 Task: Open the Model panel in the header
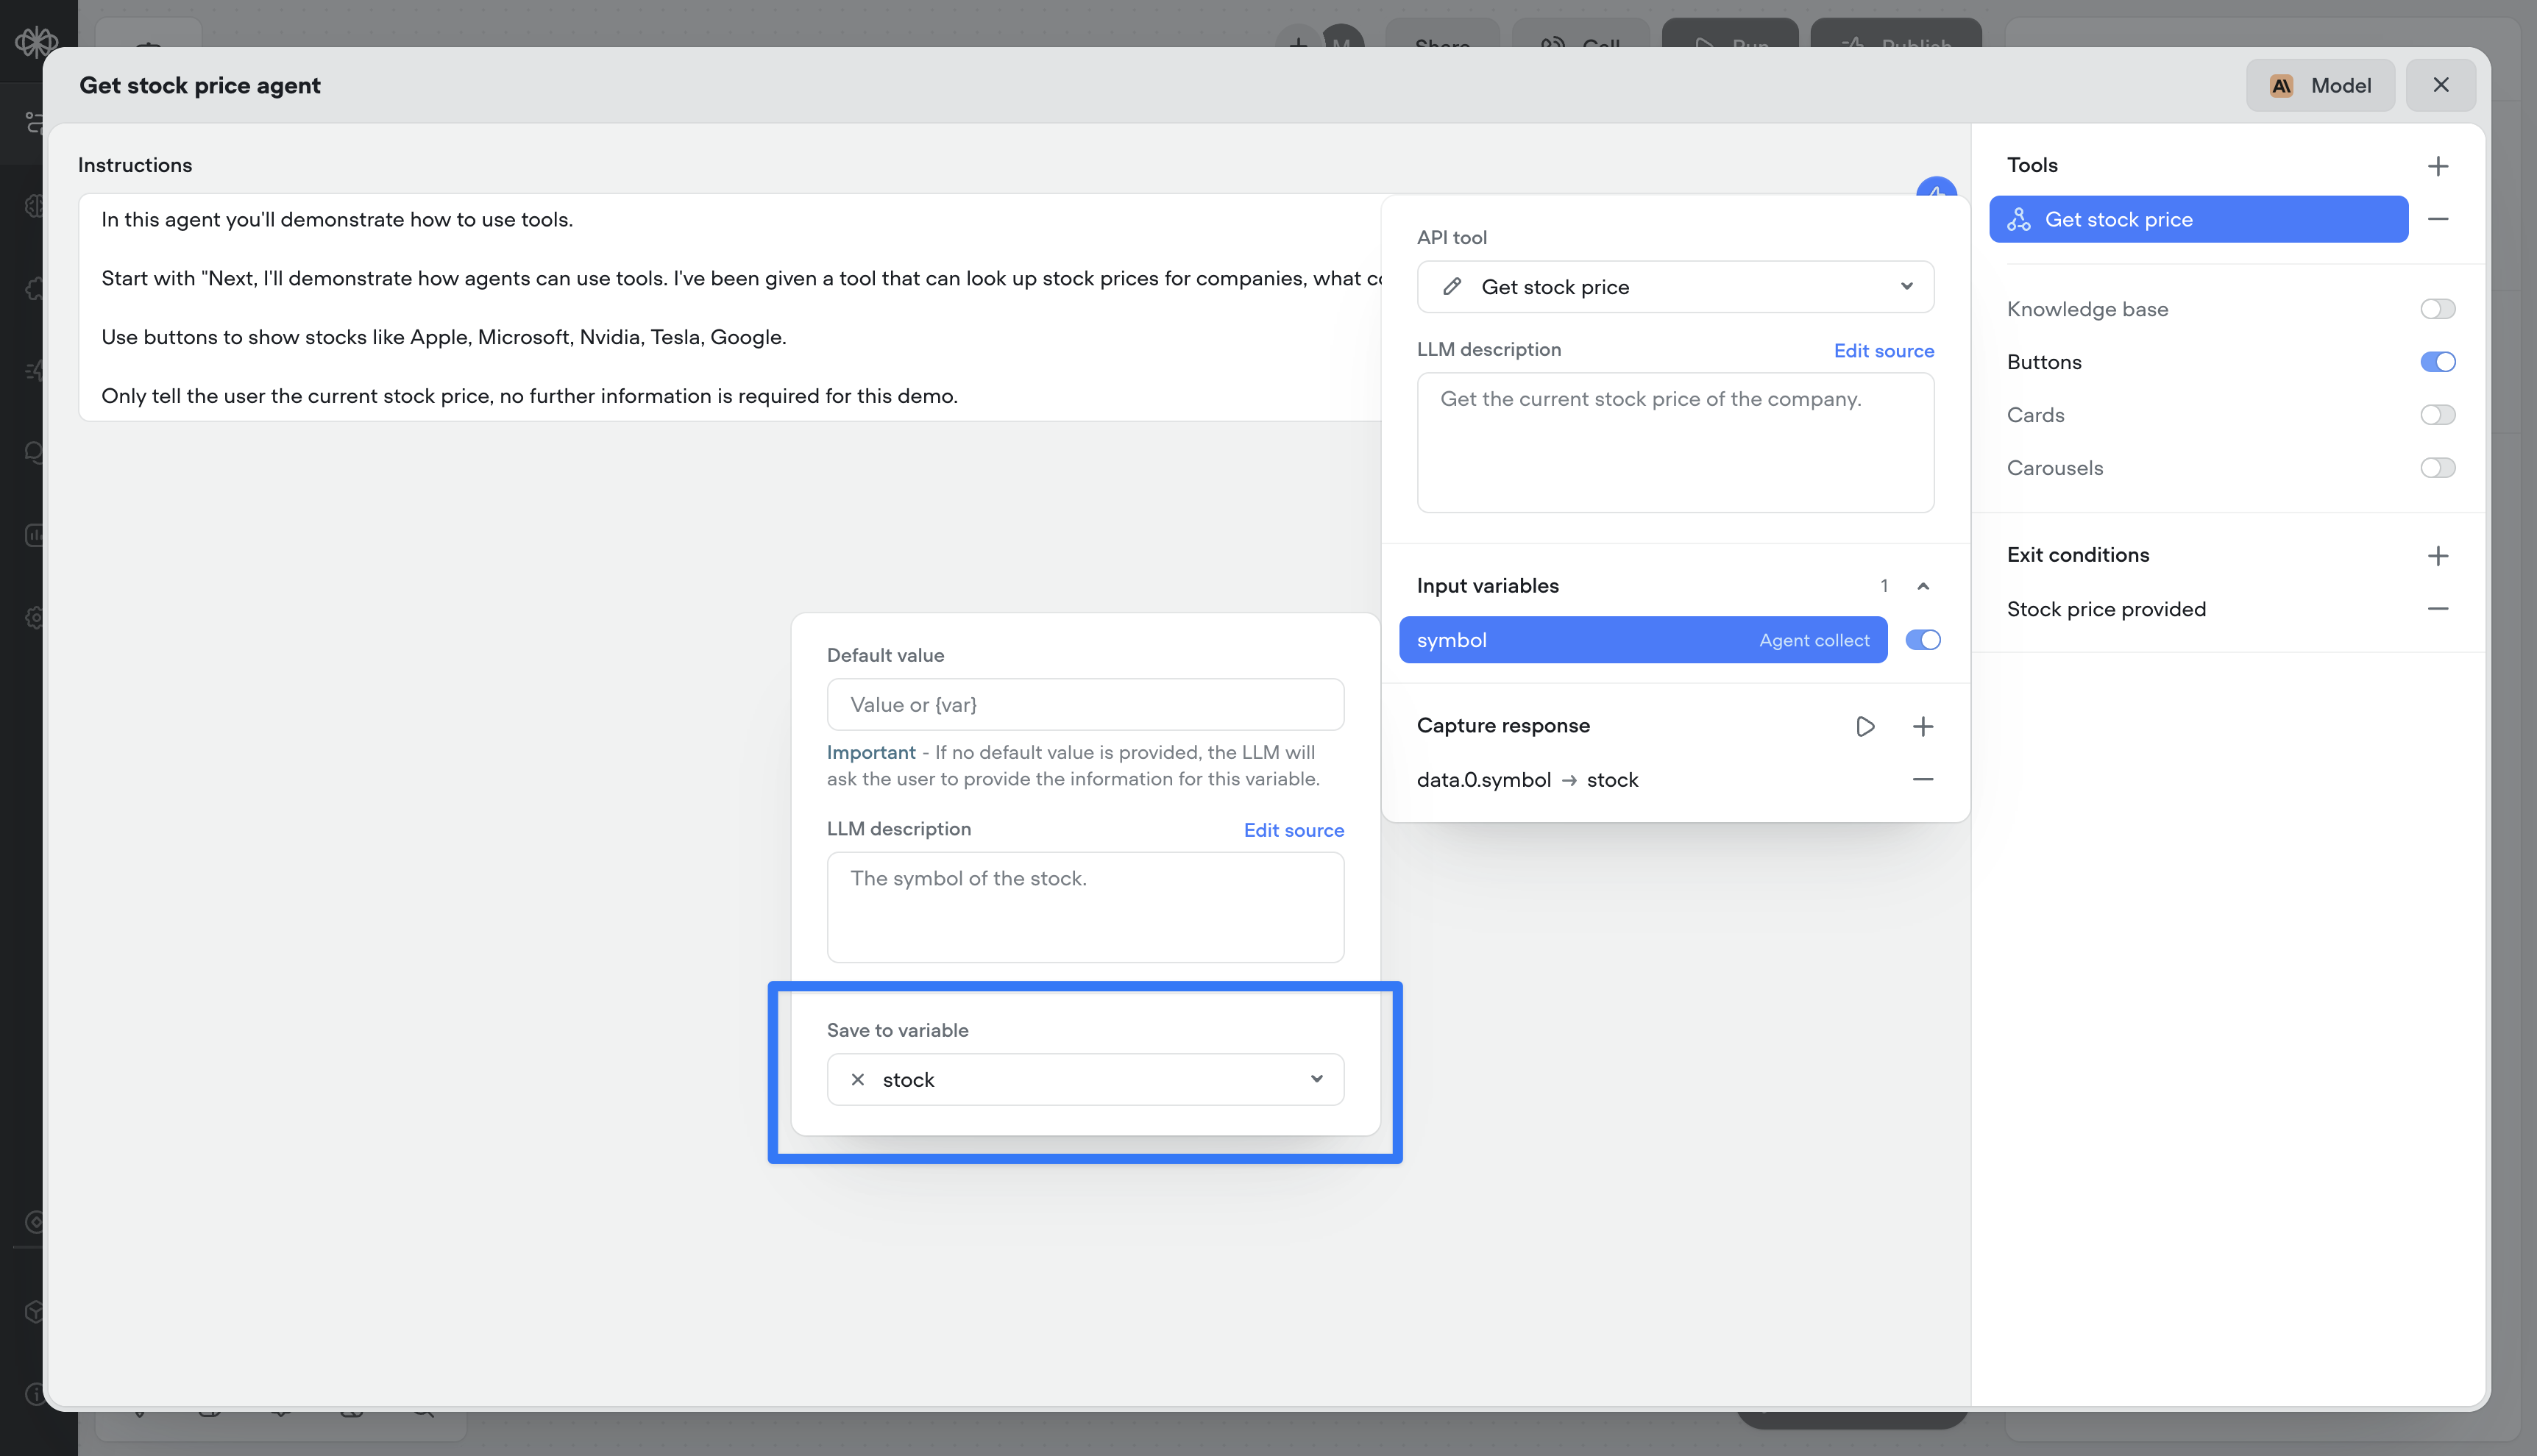[2320, 85]
